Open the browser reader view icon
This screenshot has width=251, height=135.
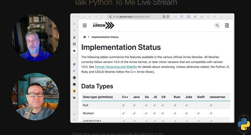point(164,16)
